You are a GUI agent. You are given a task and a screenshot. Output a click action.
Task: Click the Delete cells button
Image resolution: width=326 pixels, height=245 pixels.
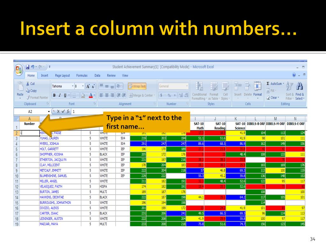point(248,90)
